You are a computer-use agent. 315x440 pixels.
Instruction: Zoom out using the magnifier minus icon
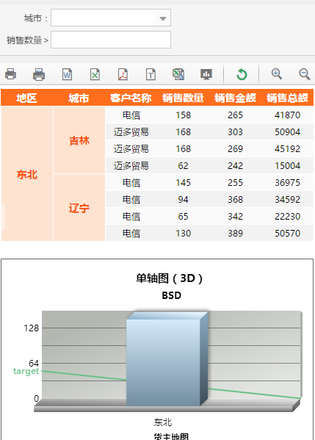pyautogui.click(x=304, y=74)
